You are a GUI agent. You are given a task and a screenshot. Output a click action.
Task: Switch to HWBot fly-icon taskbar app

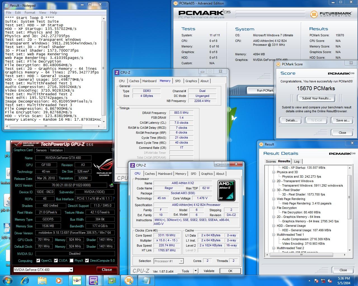coord(77,280)
